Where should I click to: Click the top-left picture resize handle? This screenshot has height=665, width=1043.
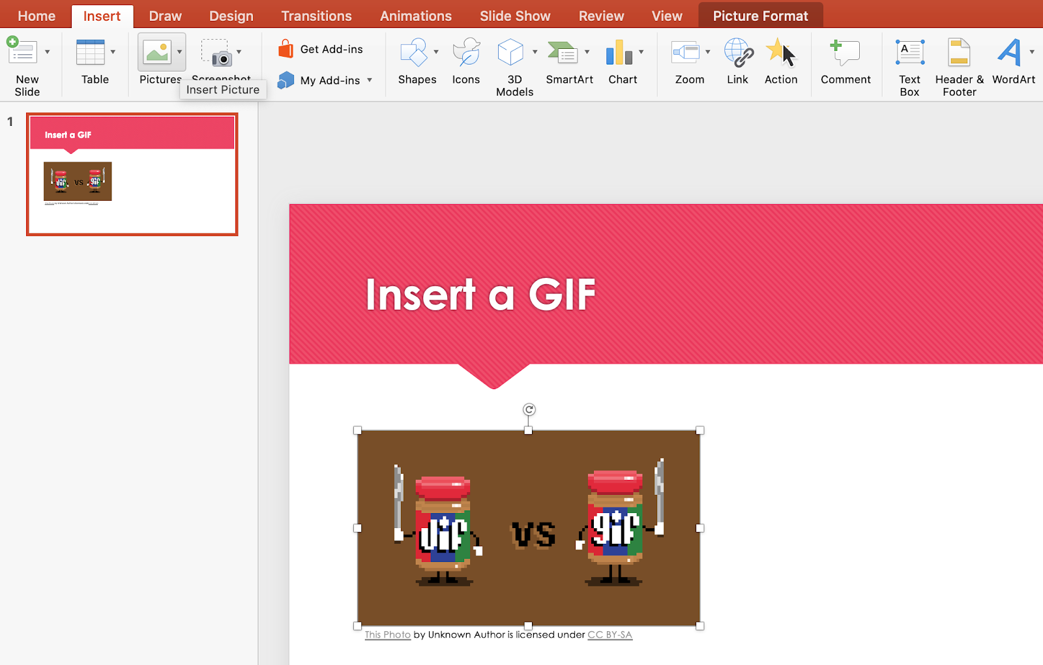357,430
